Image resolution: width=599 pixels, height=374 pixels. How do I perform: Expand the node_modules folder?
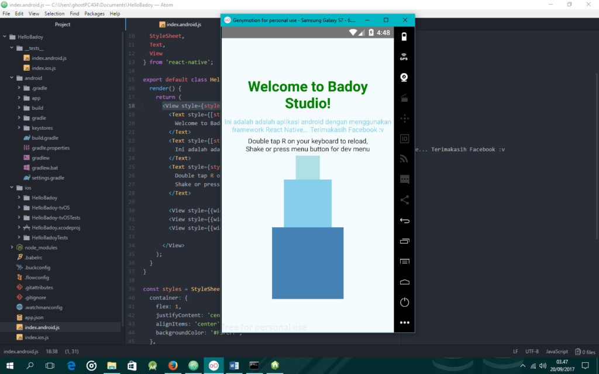(x=12, y=247)
